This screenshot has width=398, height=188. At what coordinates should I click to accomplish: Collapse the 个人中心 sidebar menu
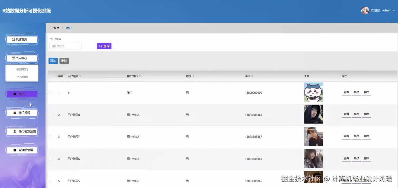pos(22,58)
